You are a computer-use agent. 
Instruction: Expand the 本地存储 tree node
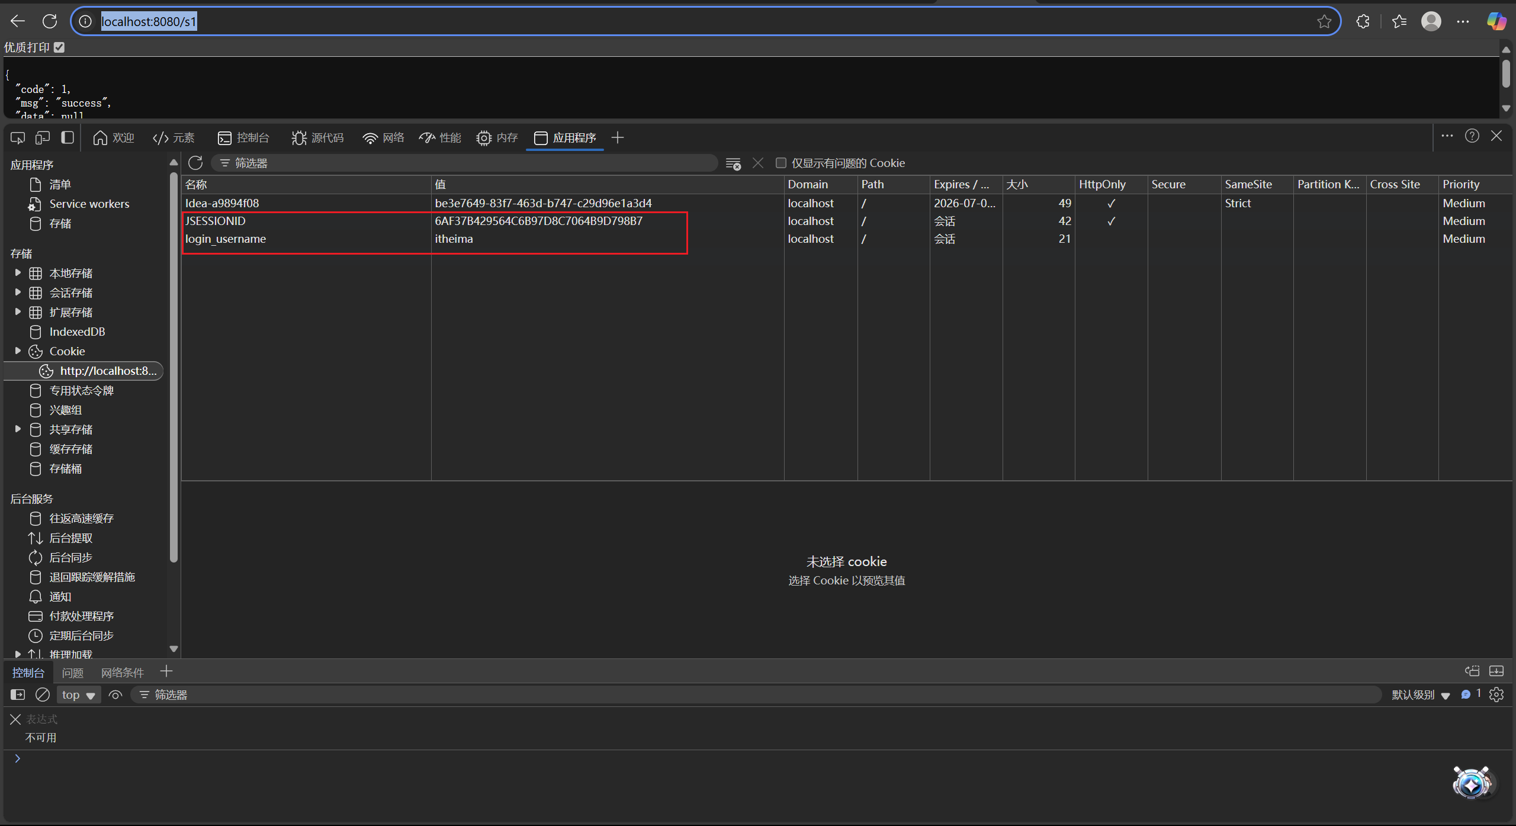[18, 273]
